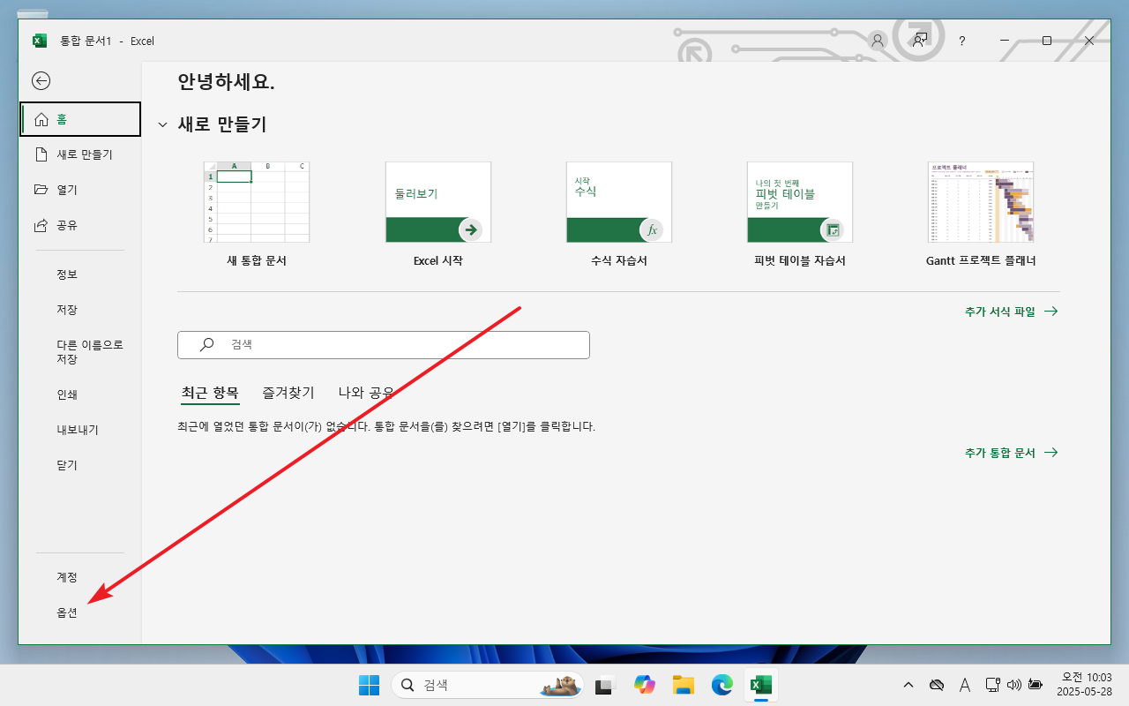The image size is (1129, 706).
Task: Click the Excel taskbar icon
Action: coord(761,685)
